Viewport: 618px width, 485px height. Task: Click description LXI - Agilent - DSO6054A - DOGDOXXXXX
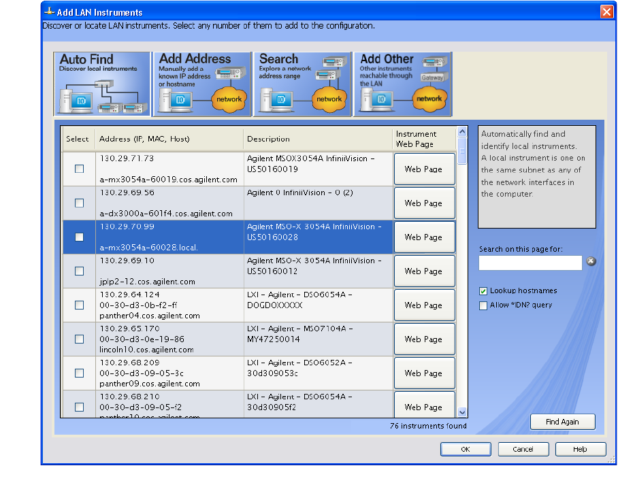coord(299,300)
